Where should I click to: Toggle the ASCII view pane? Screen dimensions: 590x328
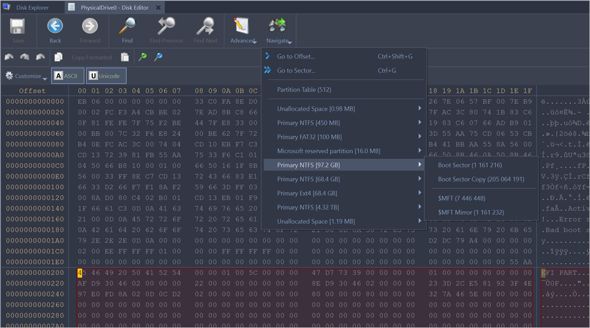tap(66, 76)
